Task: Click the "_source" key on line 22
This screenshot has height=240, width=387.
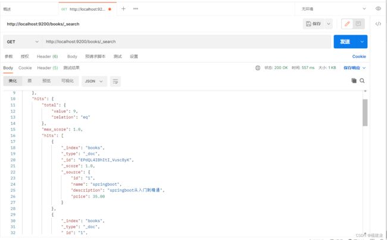Action: [72, 172]
